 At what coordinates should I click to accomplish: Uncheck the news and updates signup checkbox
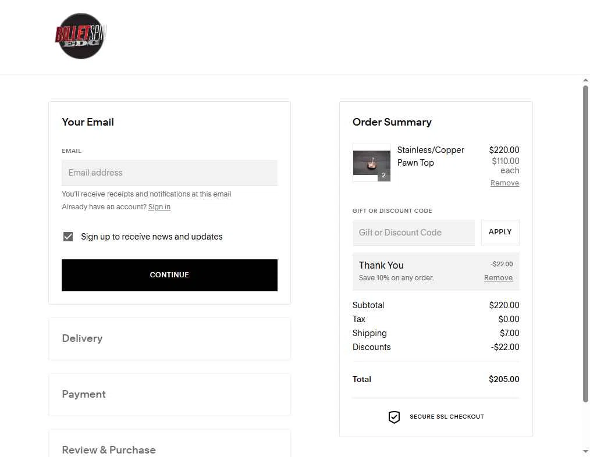(68, 237)
